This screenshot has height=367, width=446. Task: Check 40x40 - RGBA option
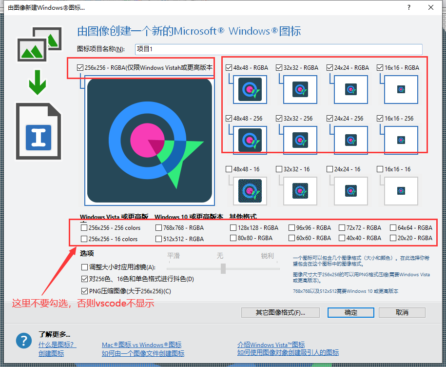(x=342, y=238)
